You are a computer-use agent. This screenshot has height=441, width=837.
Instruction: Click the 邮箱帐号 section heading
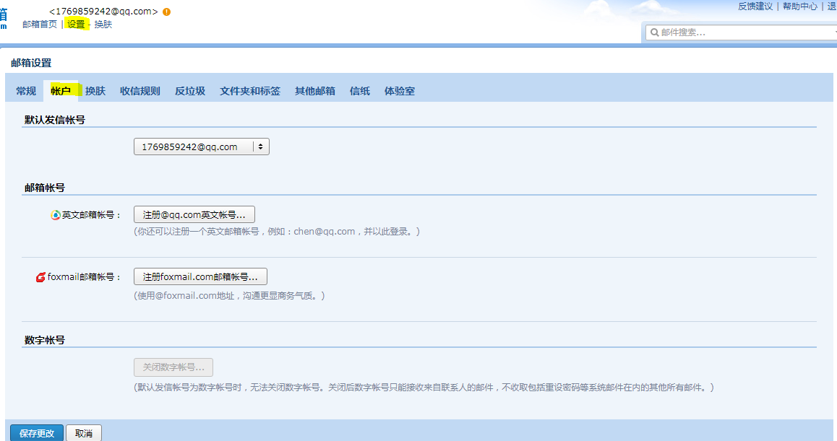[x=45, y=188]
